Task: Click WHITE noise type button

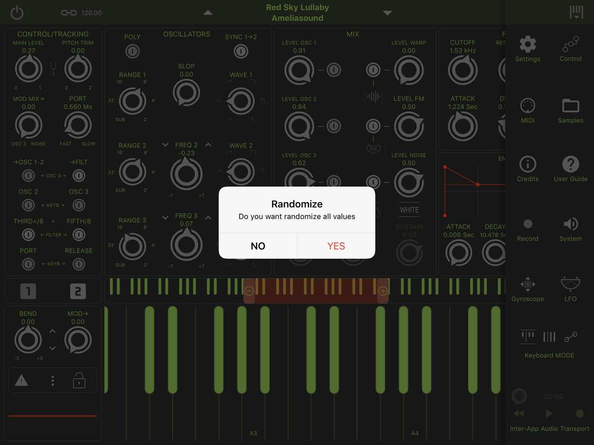Action: click(409, 210)
